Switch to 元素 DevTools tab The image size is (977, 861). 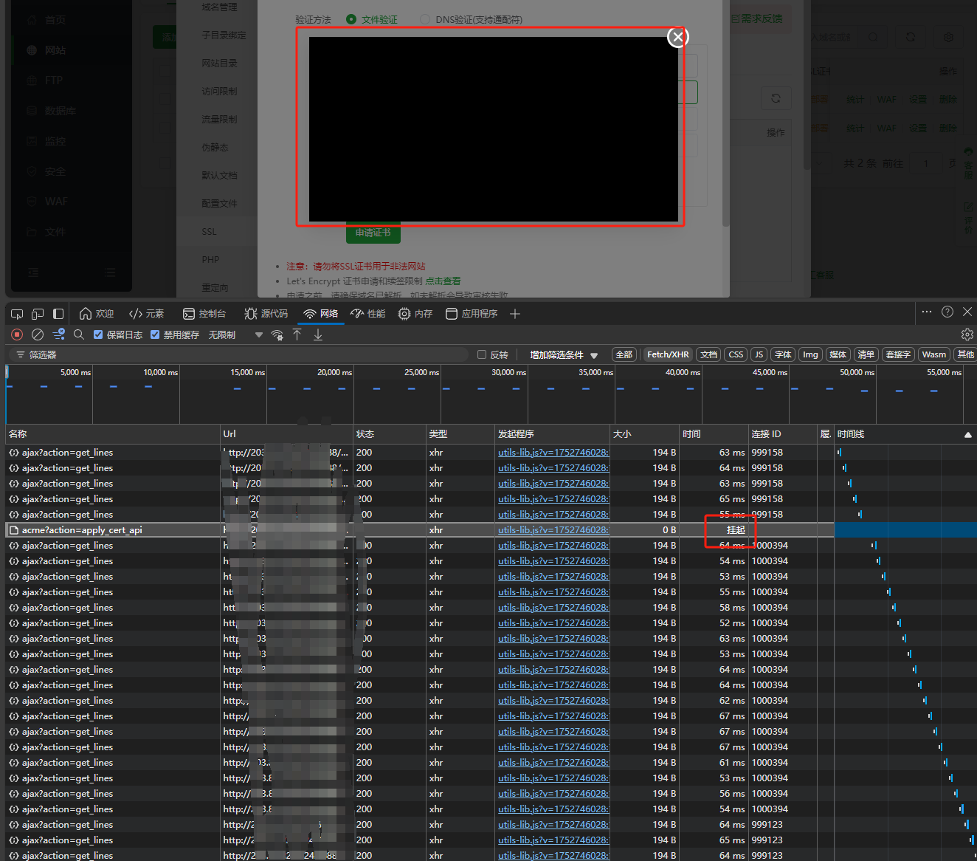(146, 314)
